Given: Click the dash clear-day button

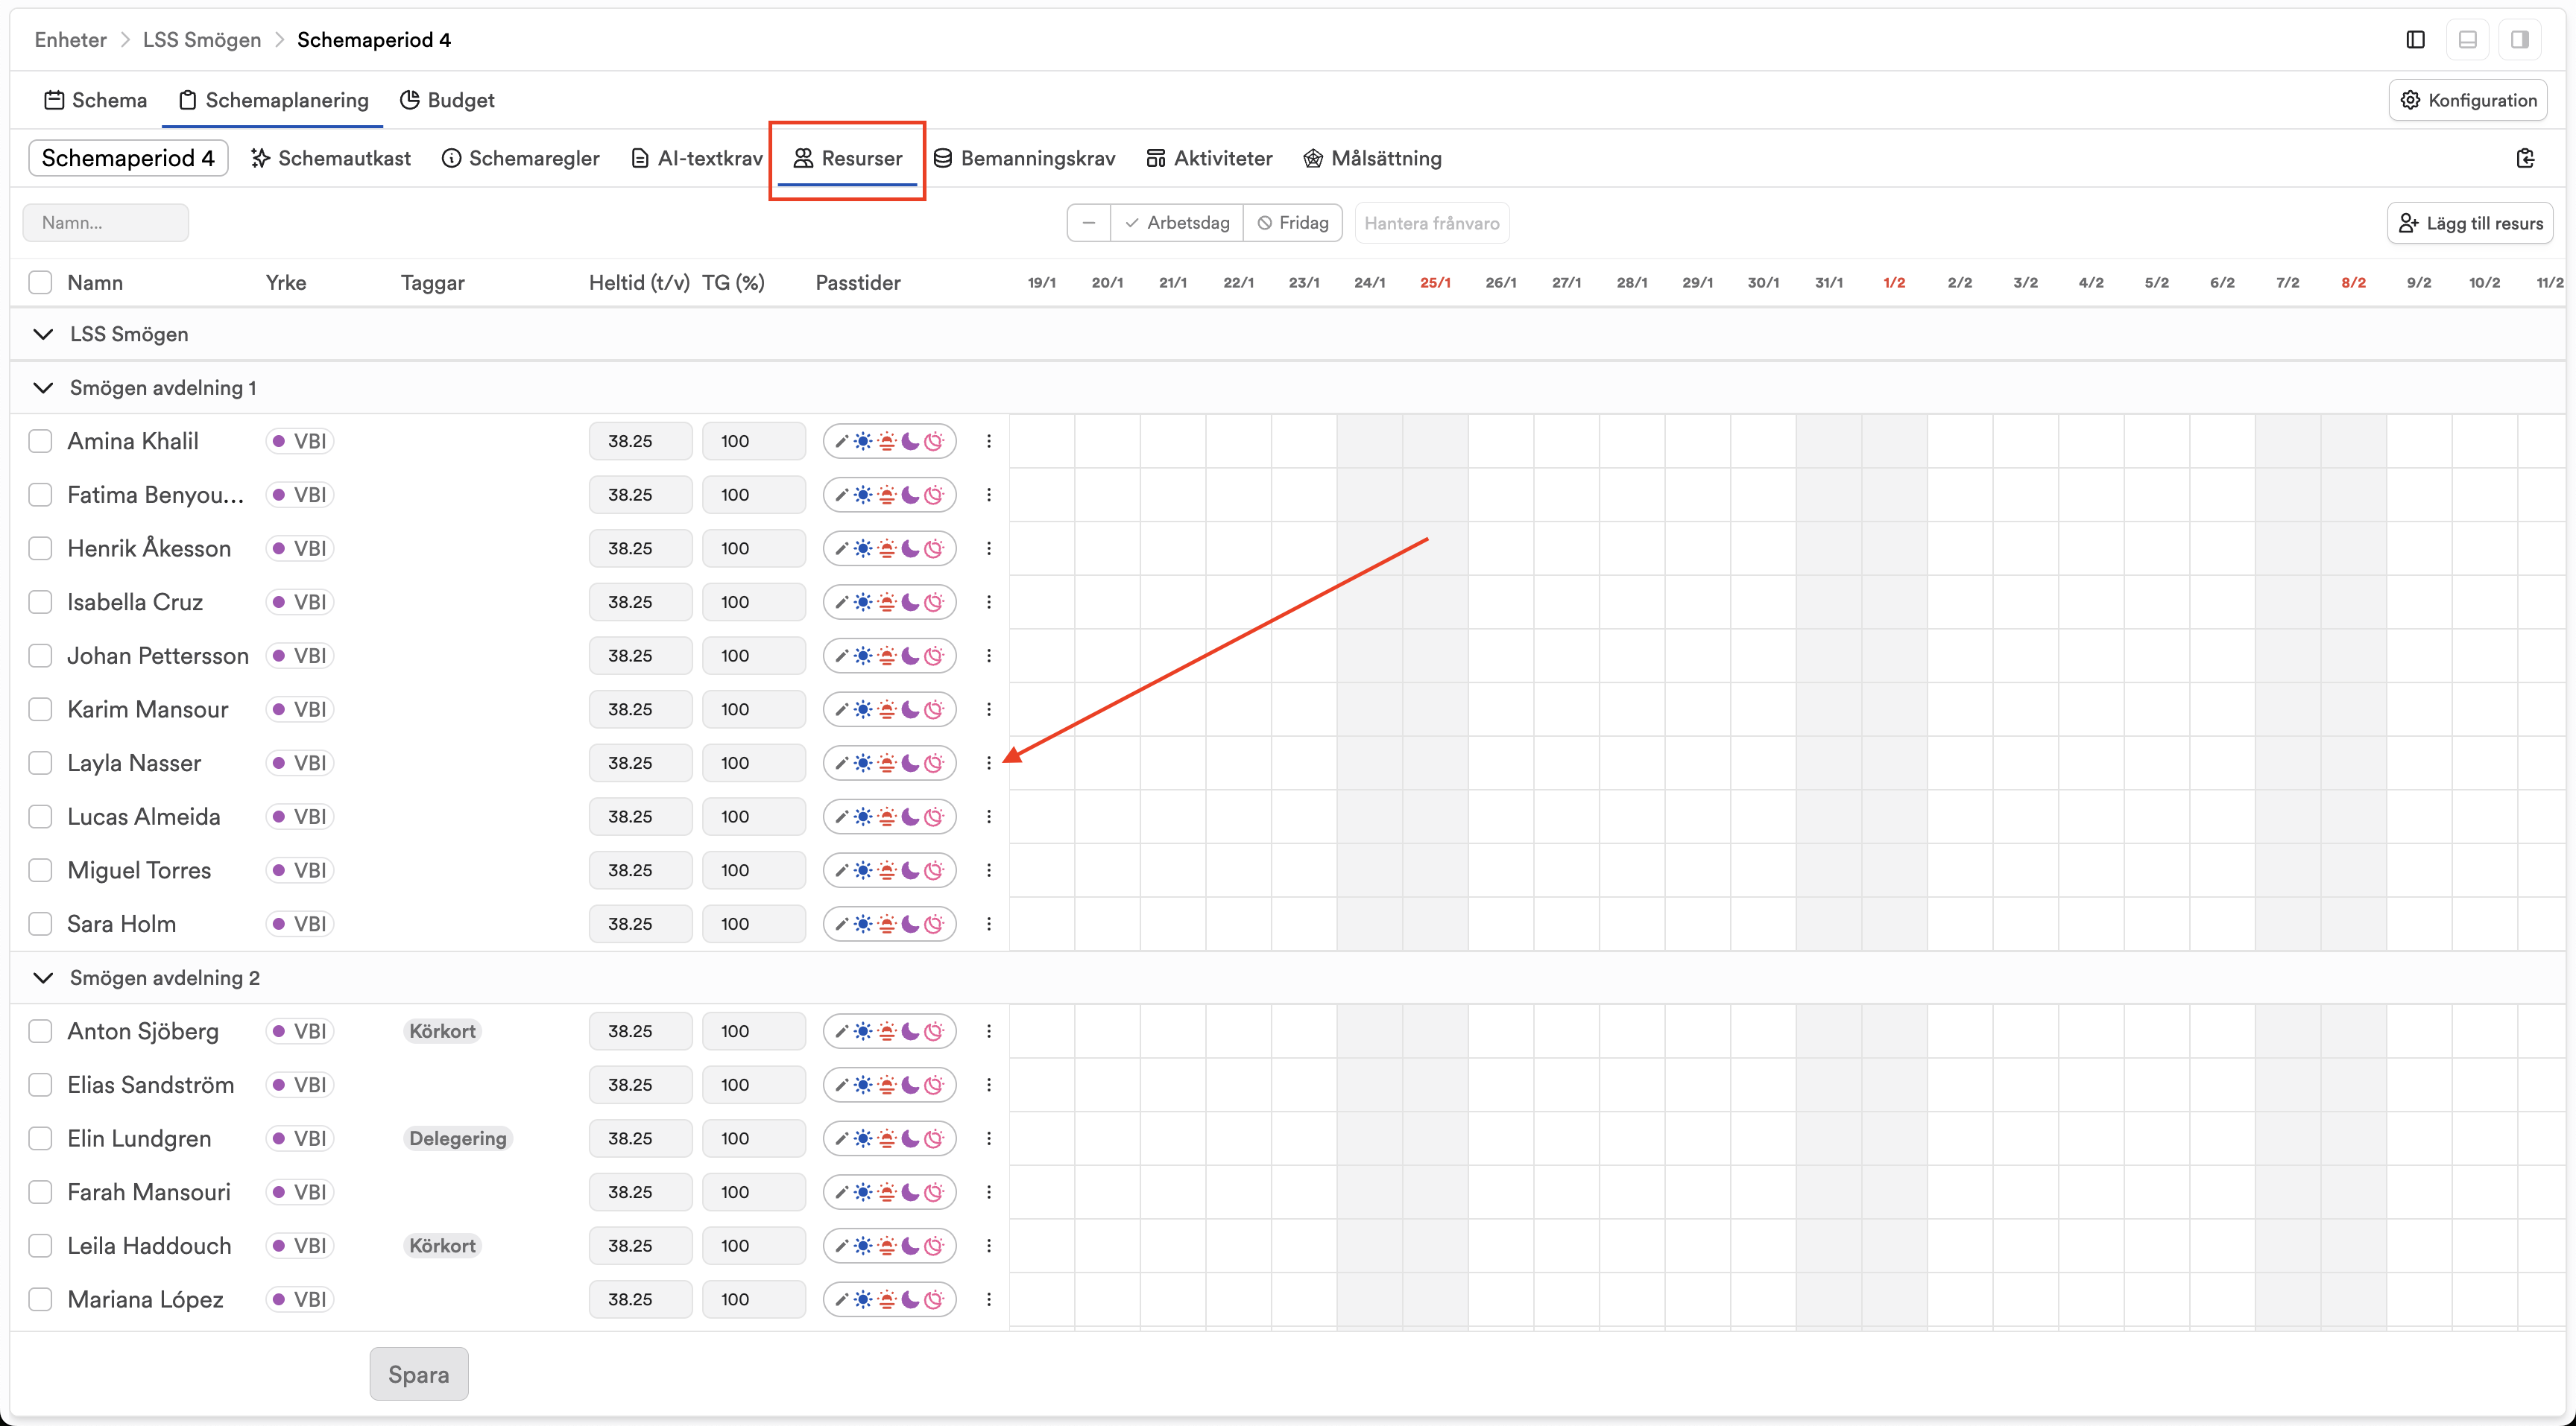Looking at the screenshot, I should tap(1089, 223).
